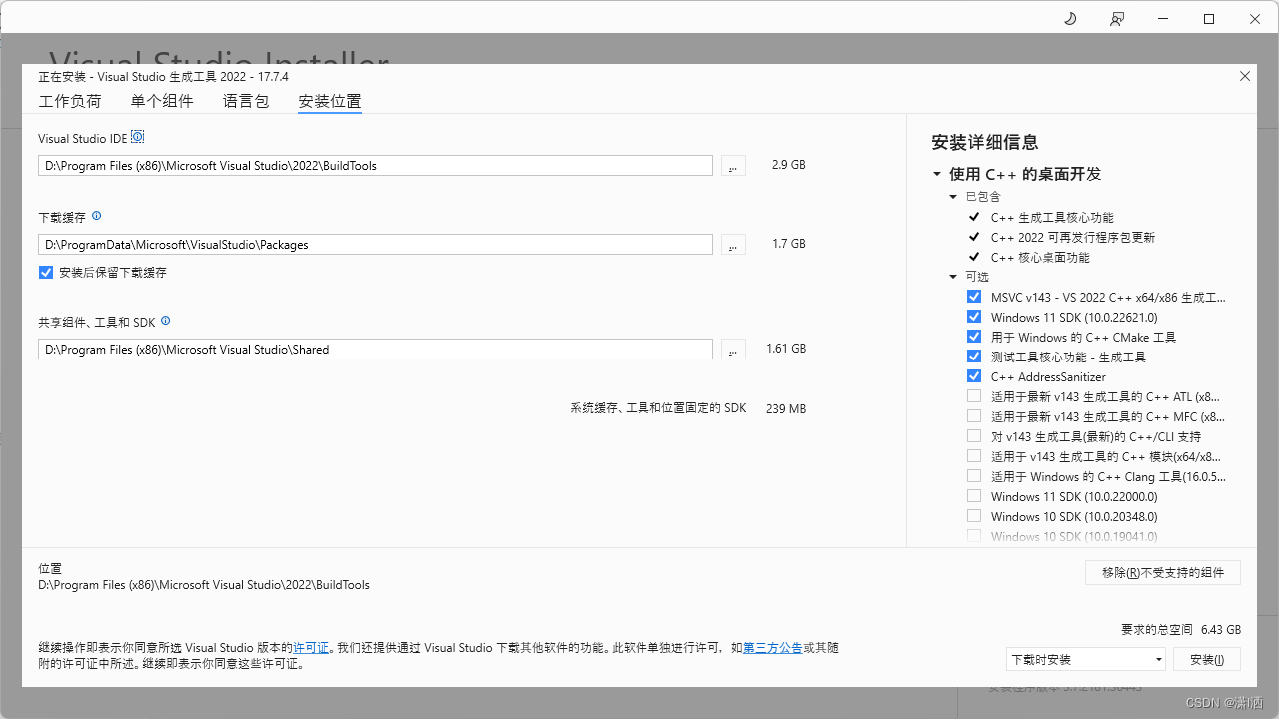Click 系统缓存、工具和位置固定的 SDK text
The width and height of the screenshot is (1279, 719).
pyautogui.click(x=658, y=408)
